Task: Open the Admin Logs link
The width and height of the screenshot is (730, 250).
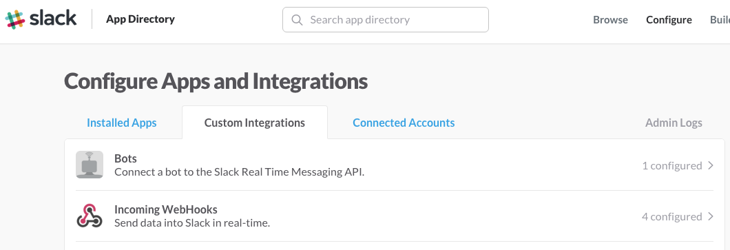Action: [674, 123]
